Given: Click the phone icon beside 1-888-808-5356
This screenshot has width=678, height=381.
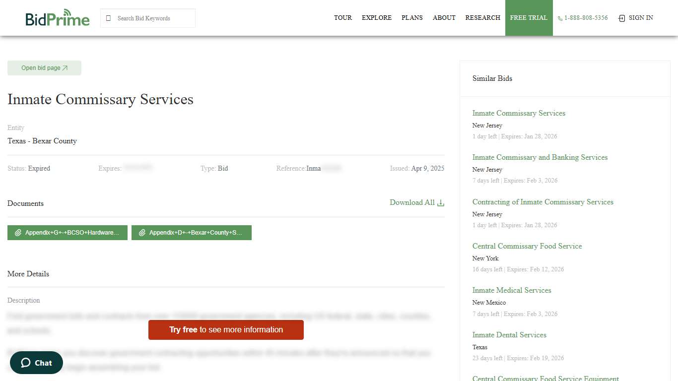Looking at the screenshot, I should pyautogui.click(x=559, y=18).
